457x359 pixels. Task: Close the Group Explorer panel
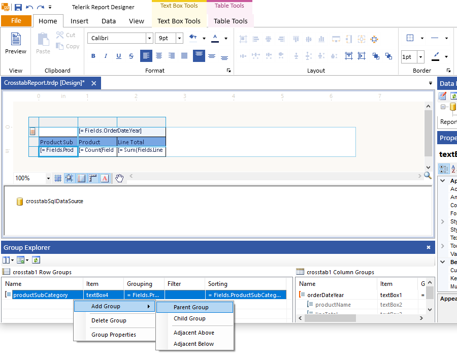[428, 247]
